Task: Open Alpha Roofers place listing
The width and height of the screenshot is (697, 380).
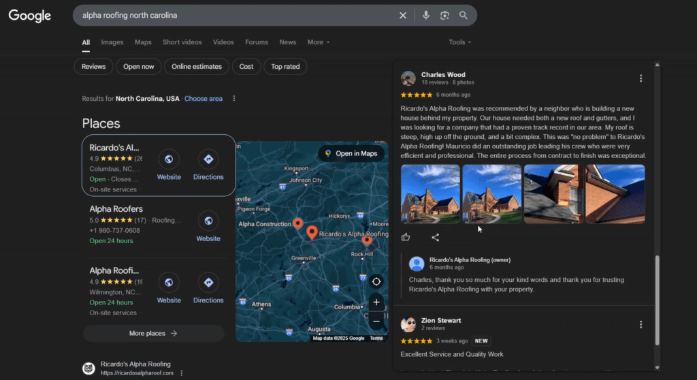Action: [x=116, y=209]
